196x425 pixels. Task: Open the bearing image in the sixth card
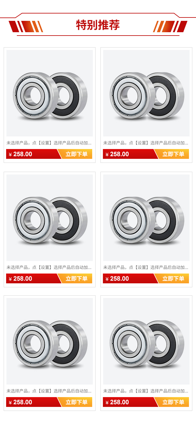click(x=146, y=341)
